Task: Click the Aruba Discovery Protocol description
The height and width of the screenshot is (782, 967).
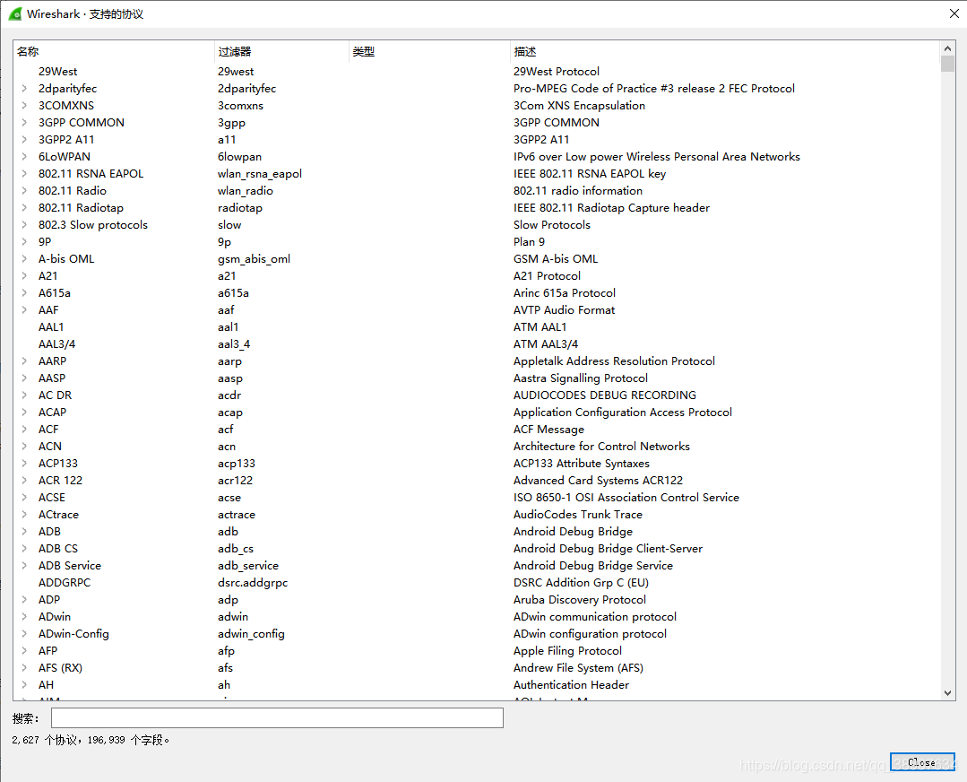Action: point(580,599)
